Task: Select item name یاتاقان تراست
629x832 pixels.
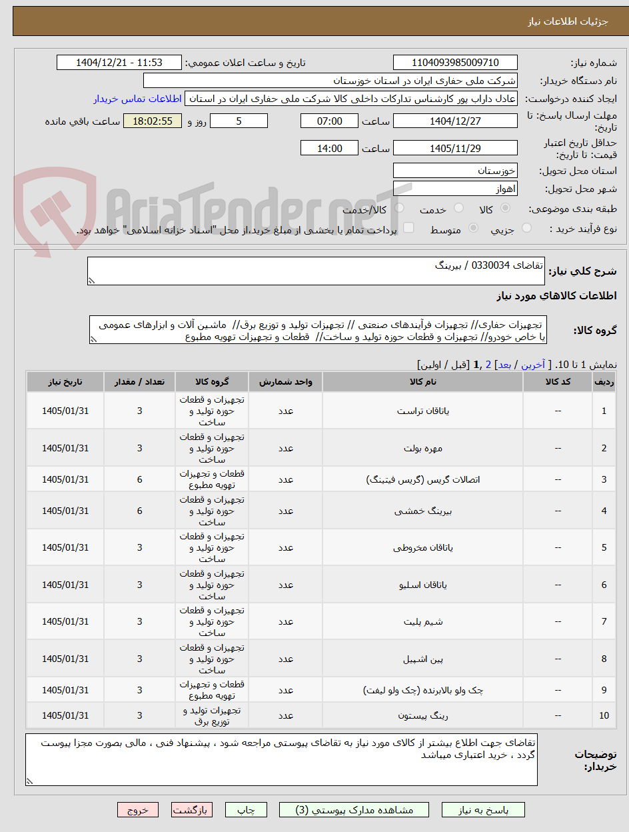Action: (x=423, y=411)
